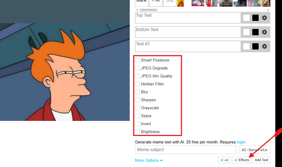Viewport: 282px width, 167px height.
Task: Toggle the Grayscale effect checkbox
Action: pyautogui.click(x=137, y=108)
